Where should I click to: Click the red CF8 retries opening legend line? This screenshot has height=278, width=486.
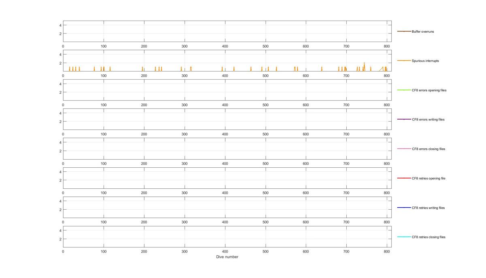(404, 178)
